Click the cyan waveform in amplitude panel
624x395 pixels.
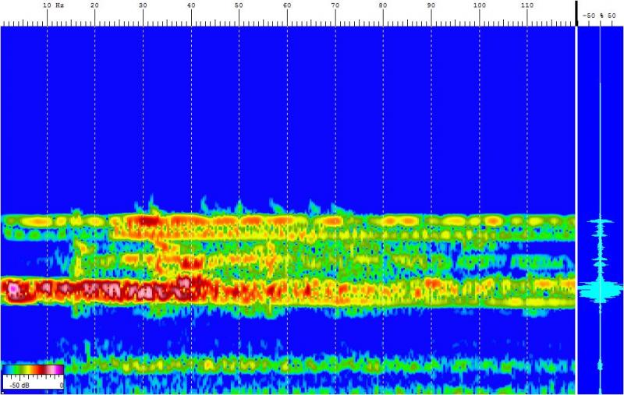tap(600, 289)
